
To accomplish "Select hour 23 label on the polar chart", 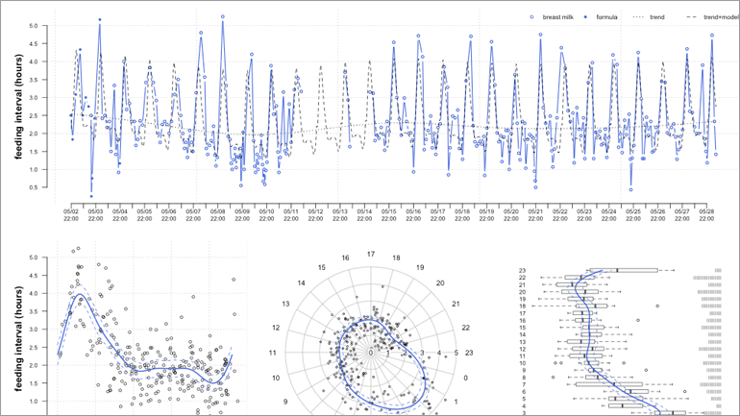I will [x=468, y=354].
